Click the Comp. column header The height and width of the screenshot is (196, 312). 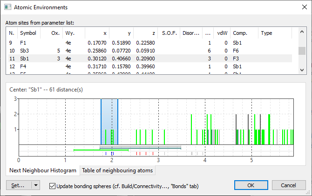pyautogui.click(x=243, y=33)
